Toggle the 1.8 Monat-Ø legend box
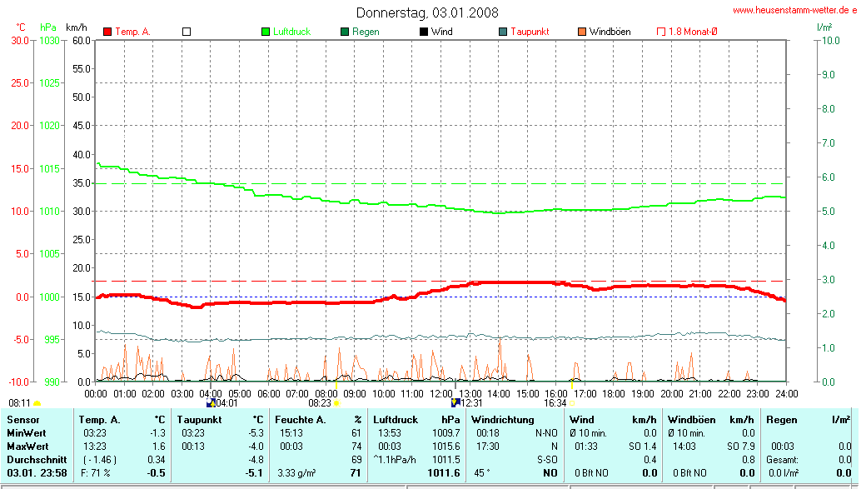Image resolution: width=861 pixels, height=489 pixels. 661,32
